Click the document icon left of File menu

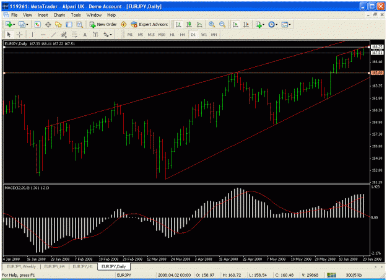(6, 15)
